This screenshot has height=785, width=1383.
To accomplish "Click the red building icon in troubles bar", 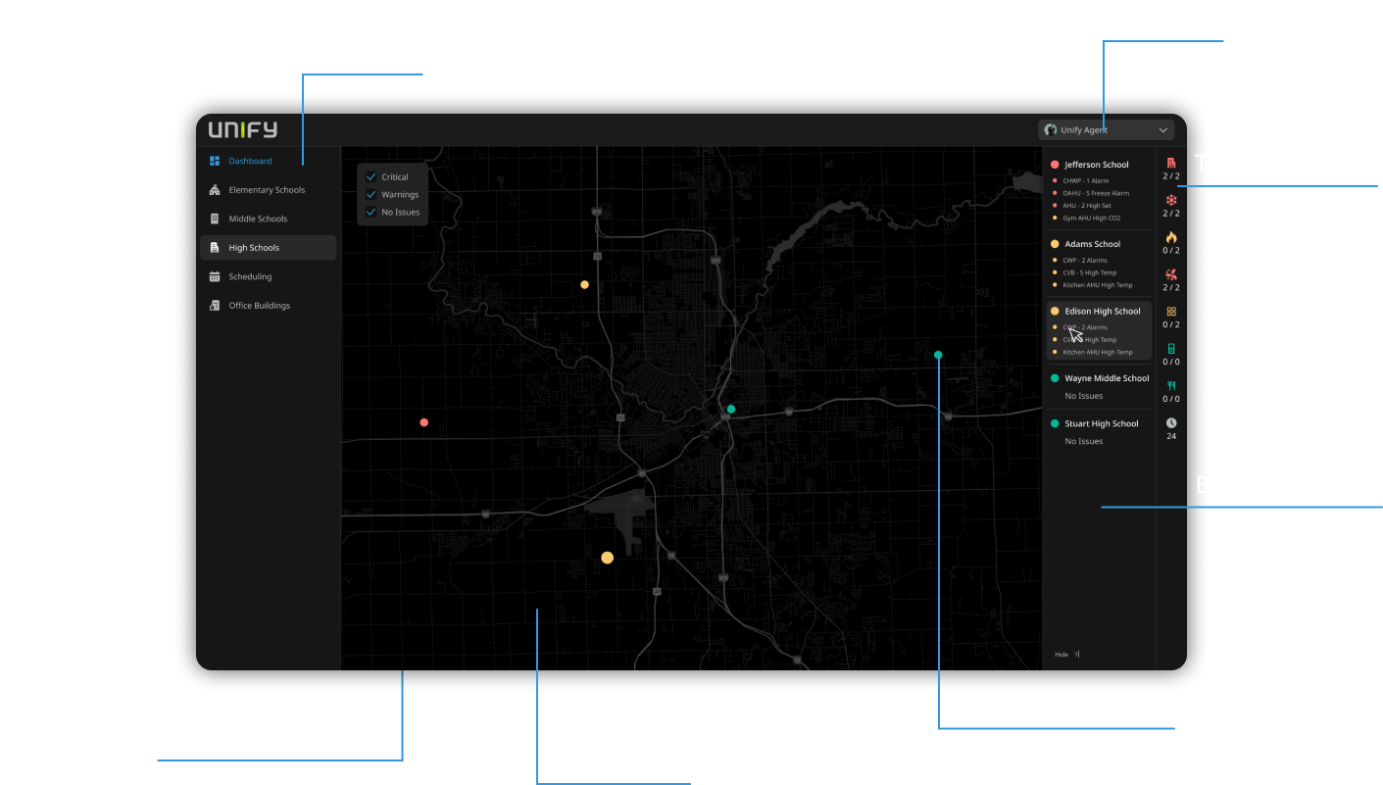I will pyautogui.click(x=1170, y=163).
